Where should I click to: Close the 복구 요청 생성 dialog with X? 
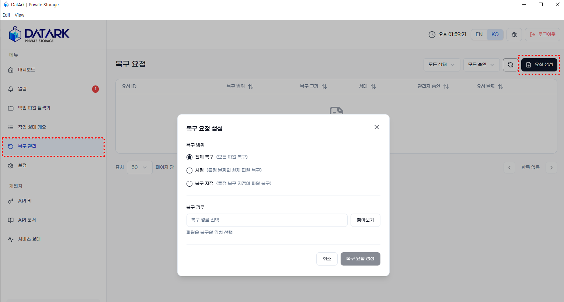click(377, 127)
